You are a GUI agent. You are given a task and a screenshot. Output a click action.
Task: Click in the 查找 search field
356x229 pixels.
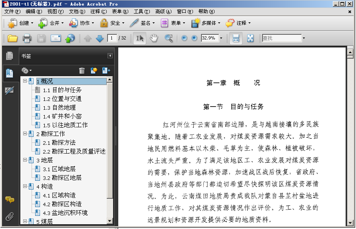pos(281,38)
